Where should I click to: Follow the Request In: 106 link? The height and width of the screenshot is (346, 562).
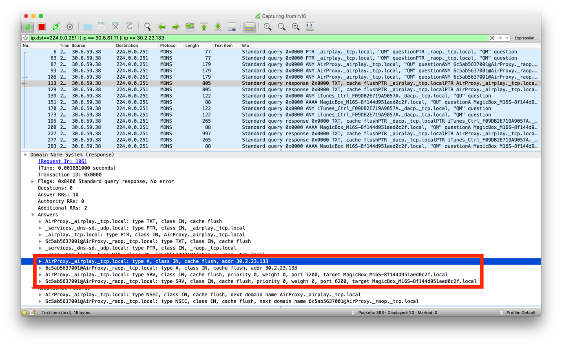click(x=62, y=161)
